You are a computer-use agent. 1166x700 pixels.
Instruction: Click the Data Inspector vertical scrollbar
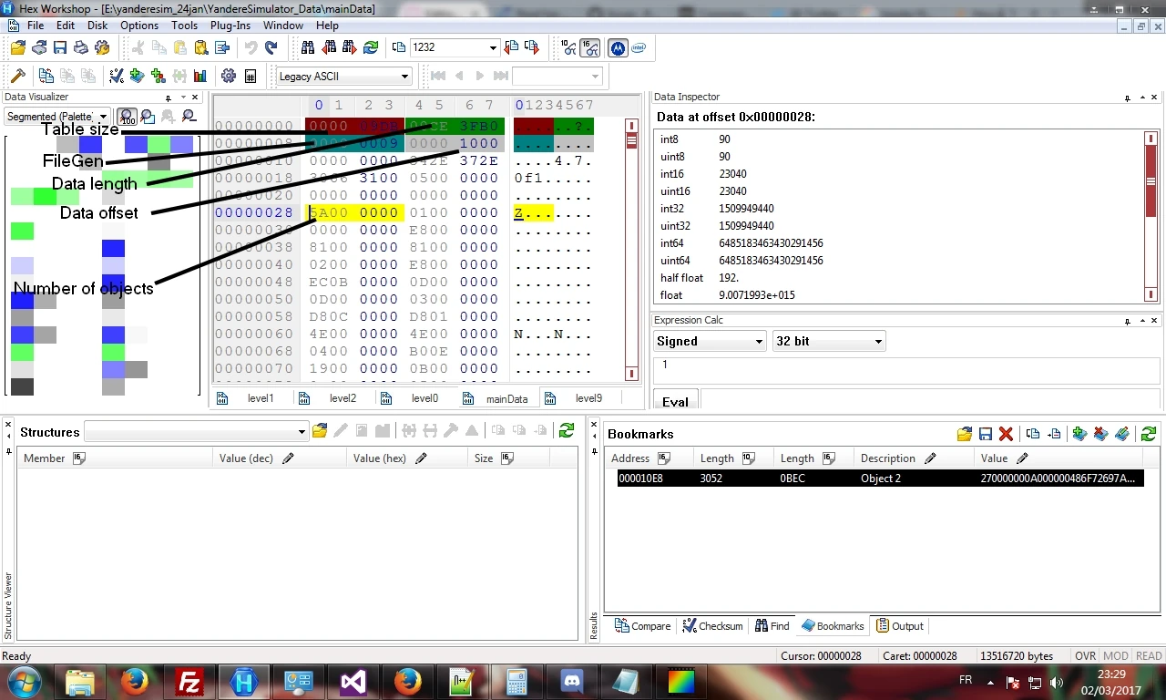pos(1151,216)
